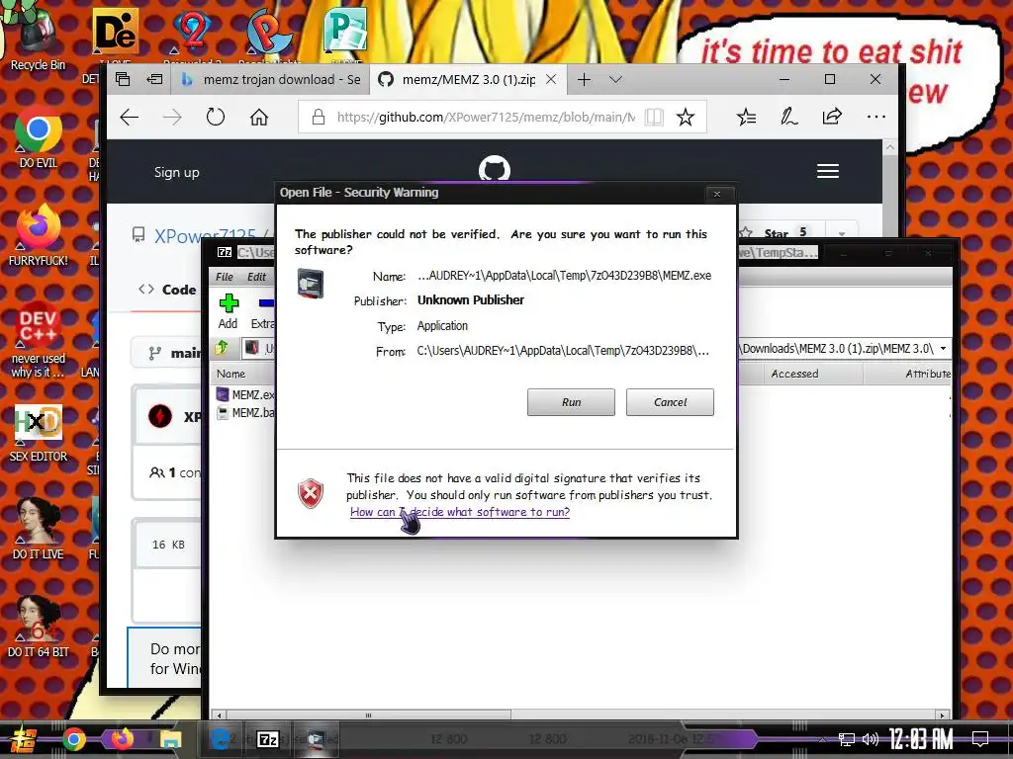The image size is (1013, 759).
Task: Open the Recycle Bin desktop icon
Action: [39, 39]
